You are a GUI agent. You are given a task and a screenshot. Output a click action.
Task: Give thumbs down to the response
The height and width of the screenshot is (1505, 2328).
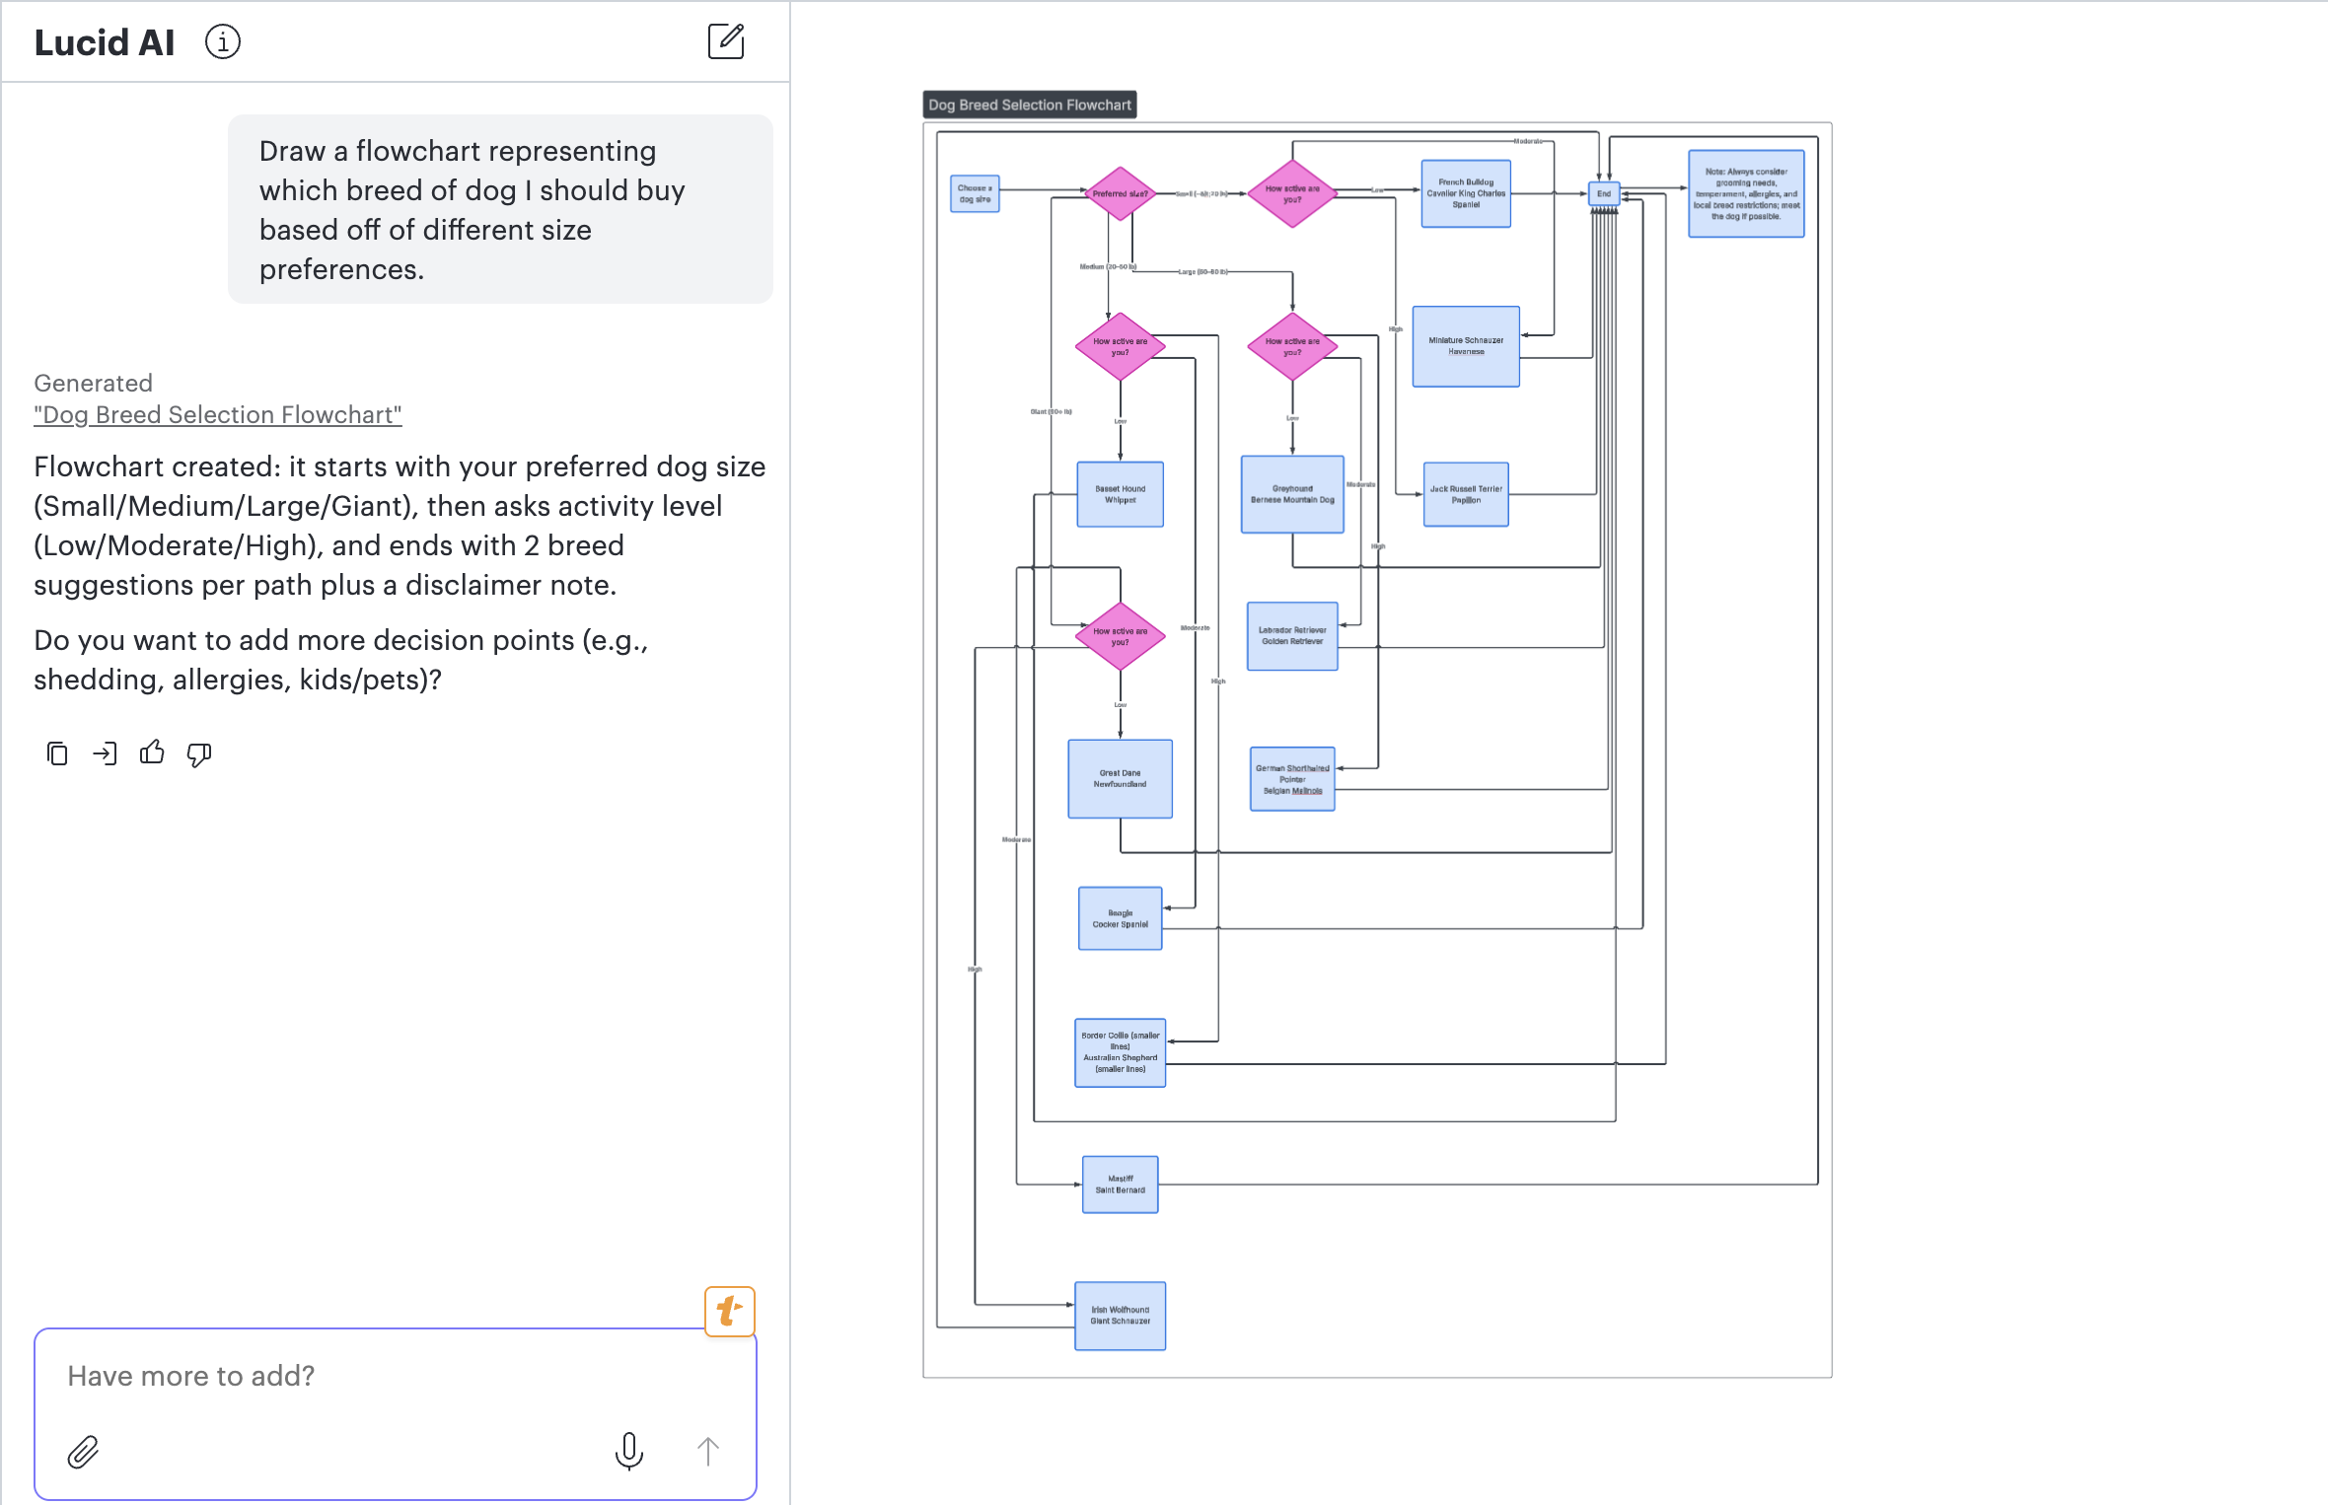199,754
